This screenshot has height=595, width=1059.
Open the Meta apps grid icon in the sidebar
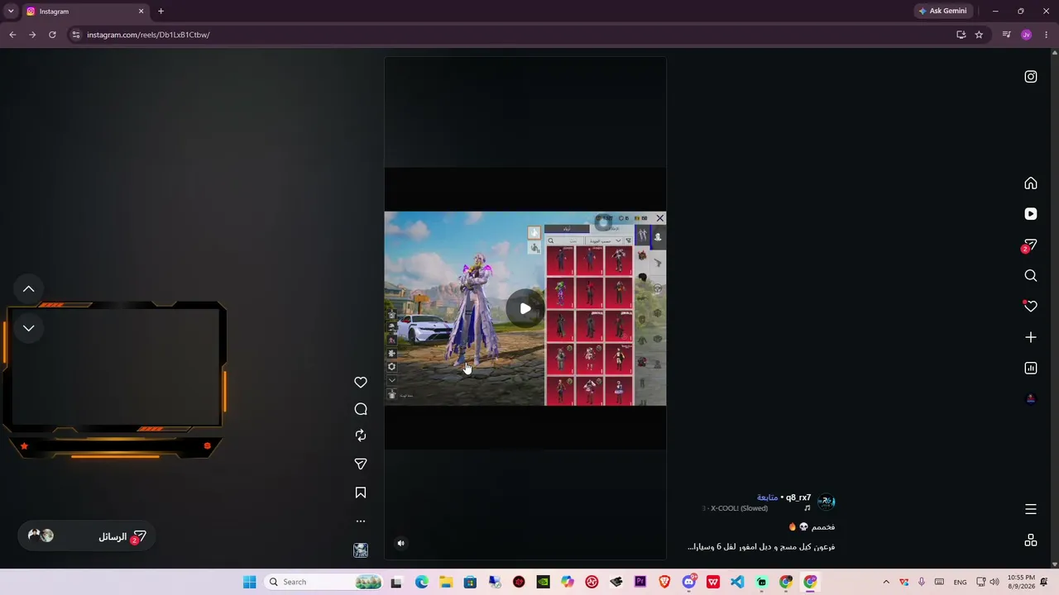1031,540
